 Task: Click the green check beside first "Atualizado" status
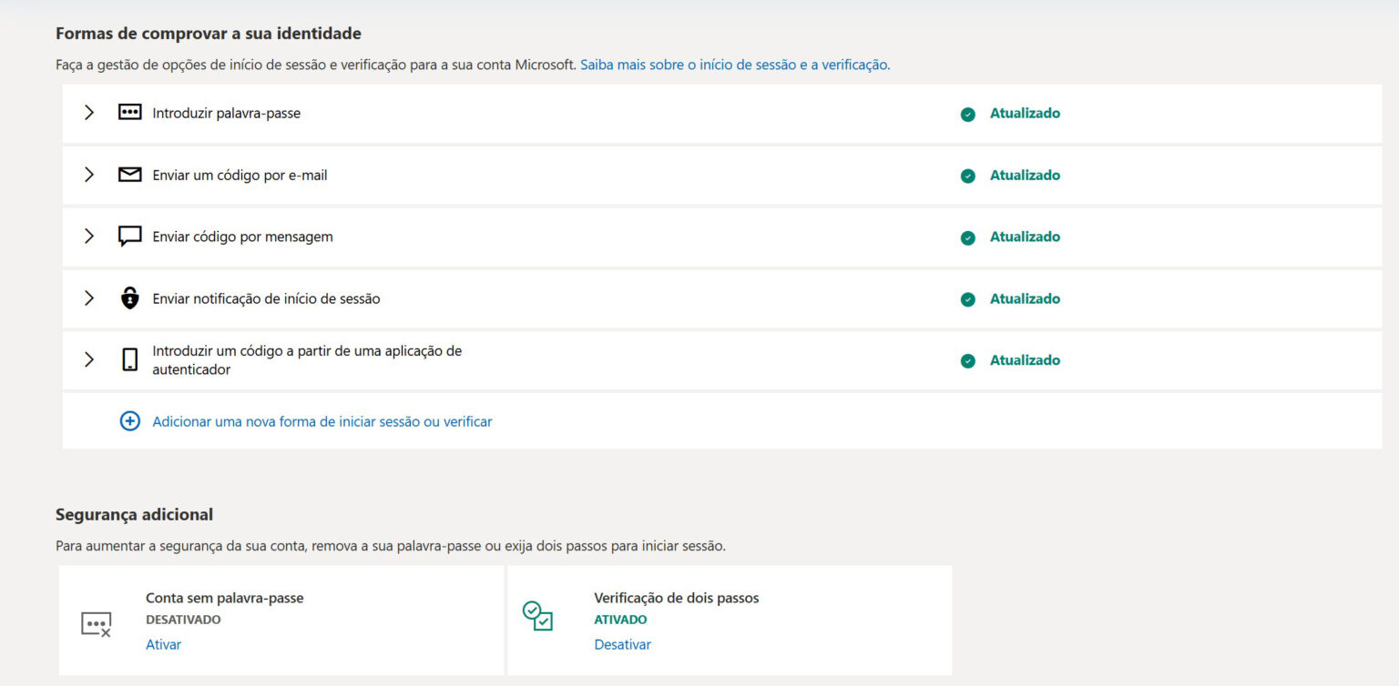[x=967, y=113]
